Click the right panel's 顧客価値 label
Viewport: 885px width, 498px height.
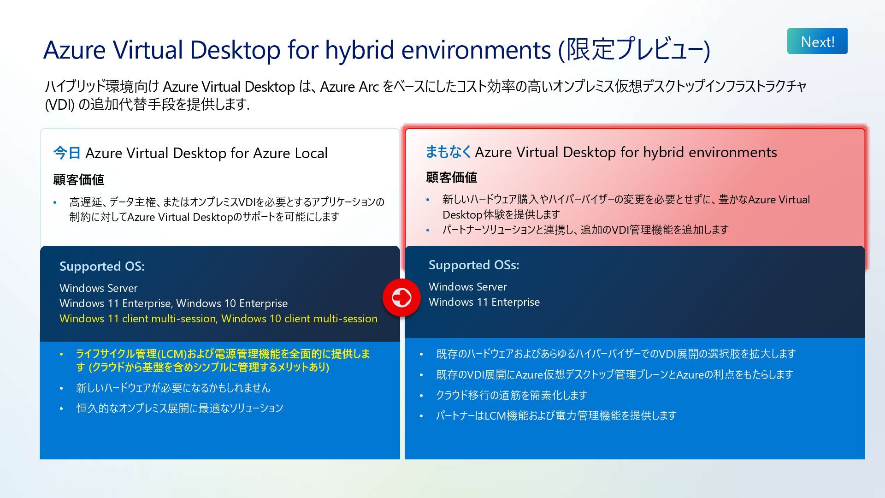click(451, 178)
